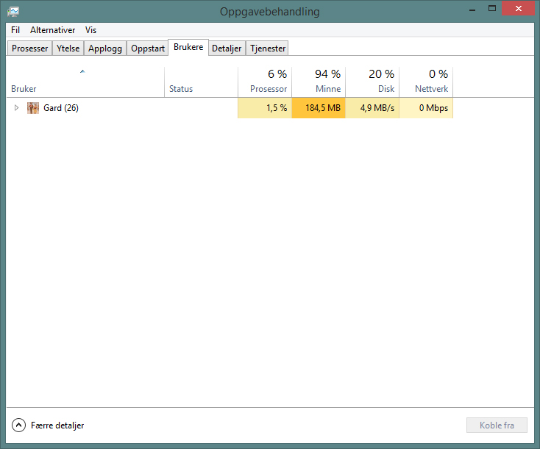Sort users by Minne column
Screen dimensions: 540x449
point(319,82)
